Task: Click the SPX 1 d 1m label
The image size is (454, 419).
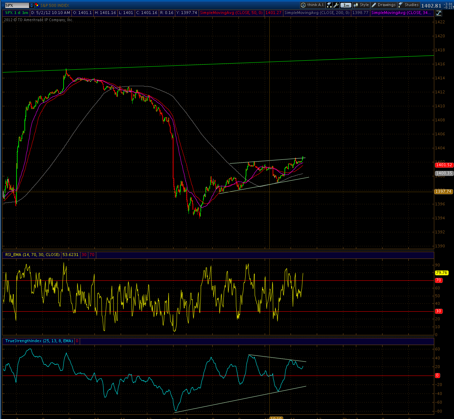Action: 17,13
